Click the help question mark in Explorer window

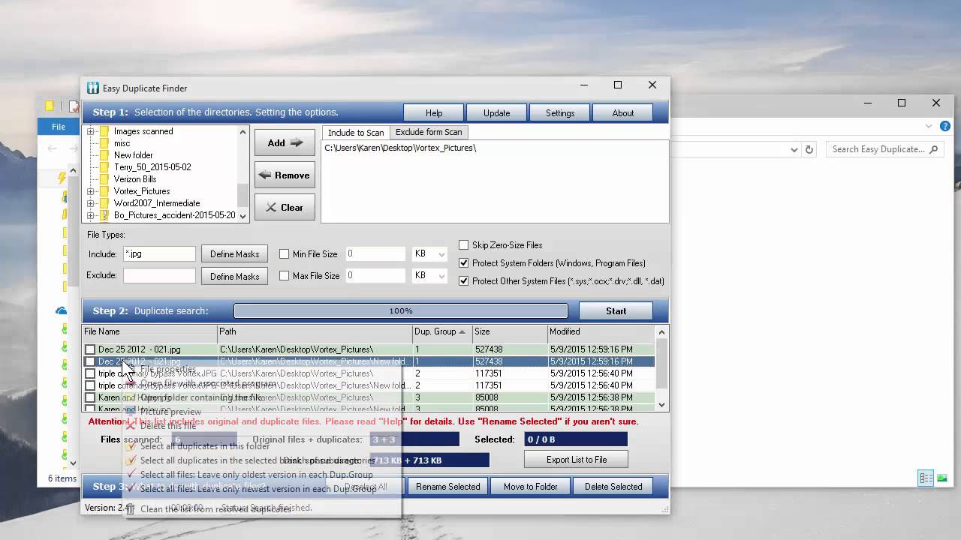click(x=945, y=127)
